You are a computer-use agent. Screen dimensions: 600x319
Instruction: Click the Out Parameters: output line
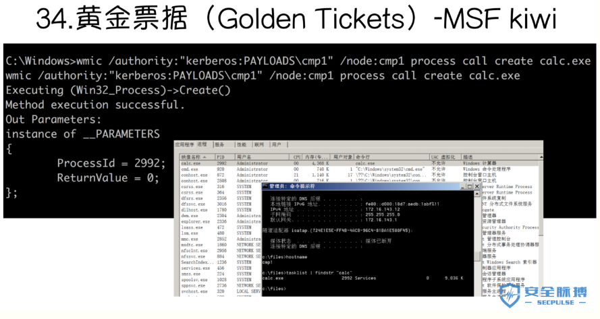tap(53, 119)
